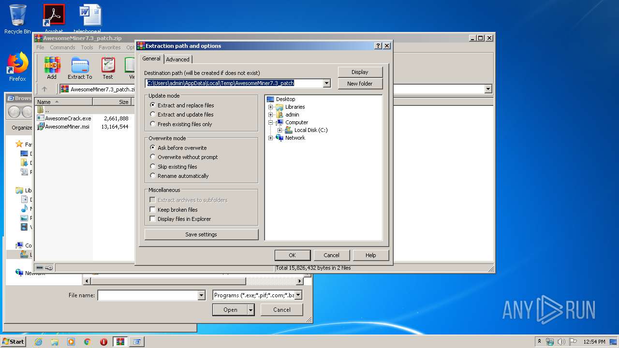Image resolution: width=619 pixels, height=348 pixels.
Task: Expand the Network tree node
Action: point(271,138)
